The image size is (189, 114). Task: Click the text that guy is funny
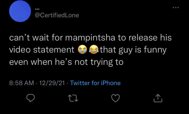tap(133, 50)
